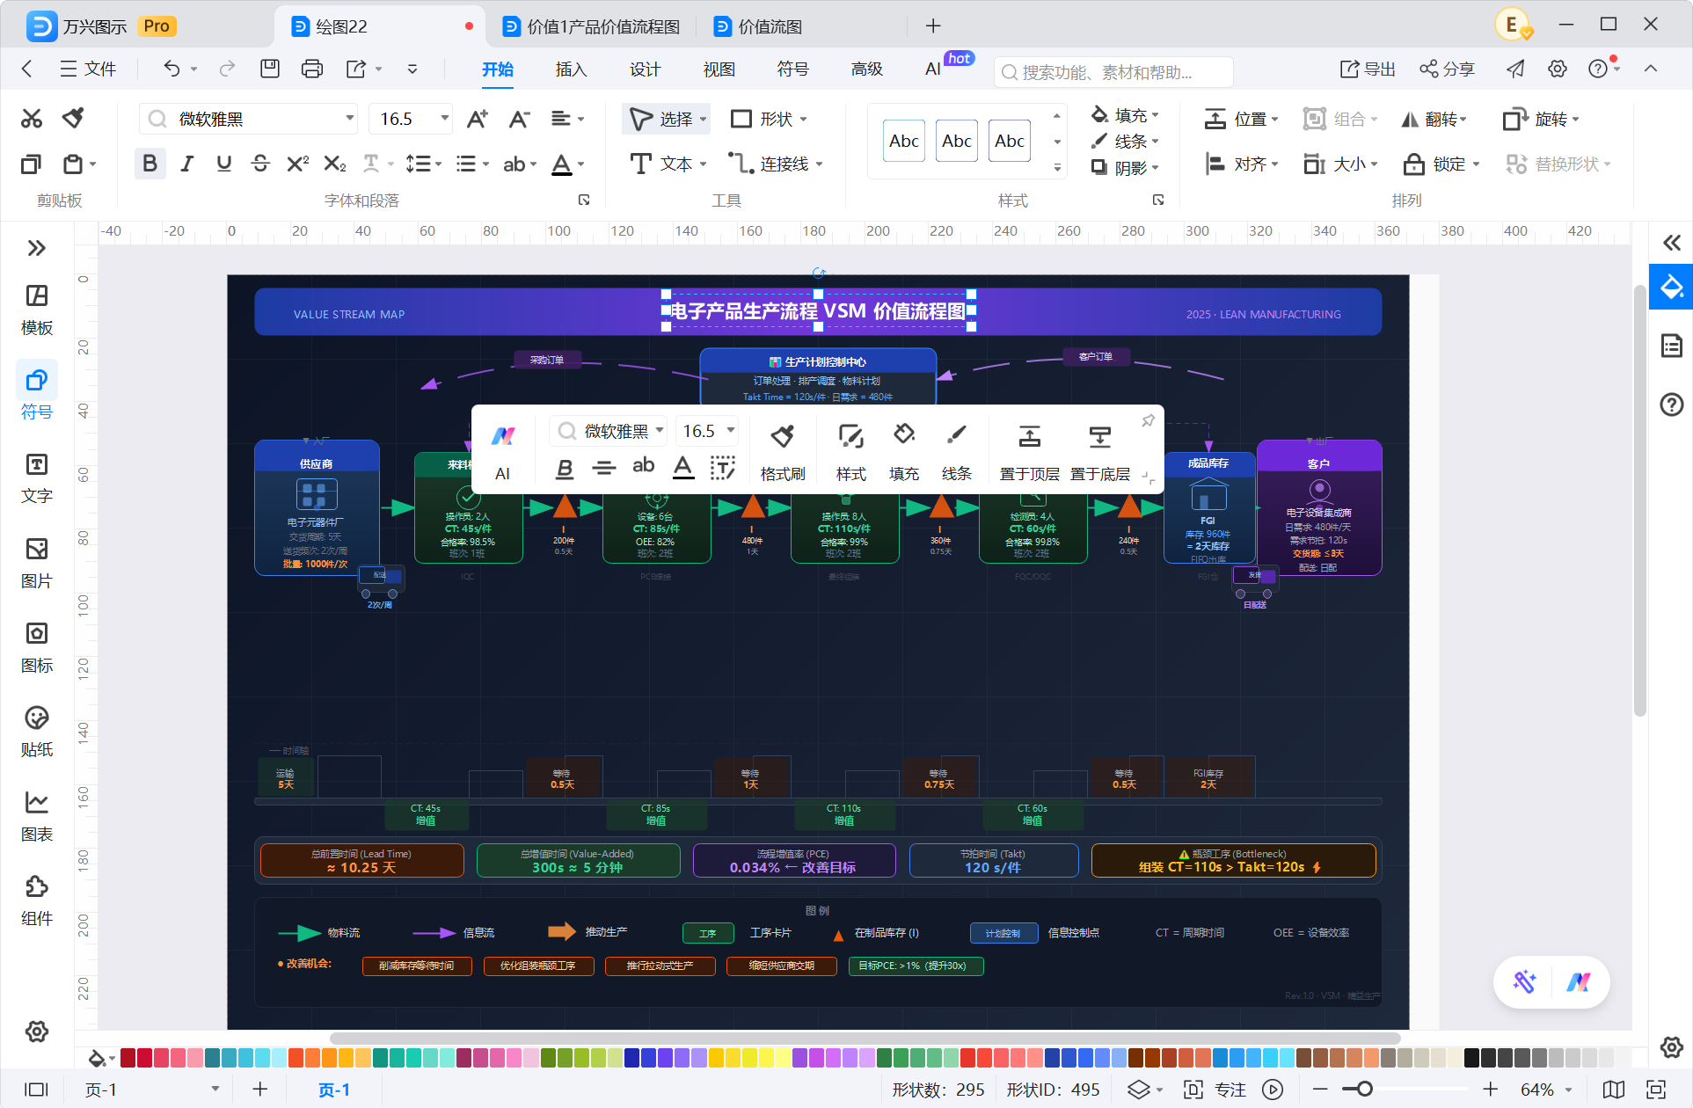Add a new document tab with plus button
Viewport: 1693px width, 1108px height.
933,26
